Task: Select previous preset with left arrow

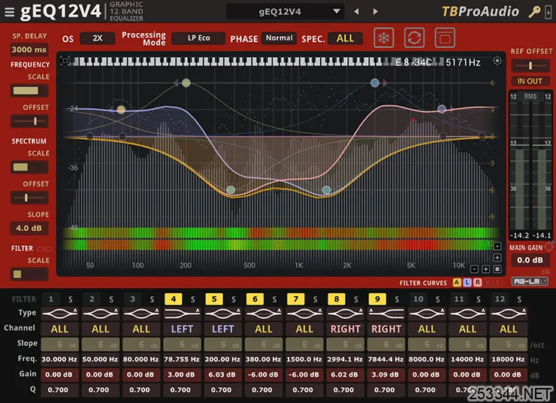Action: [357, 12]
